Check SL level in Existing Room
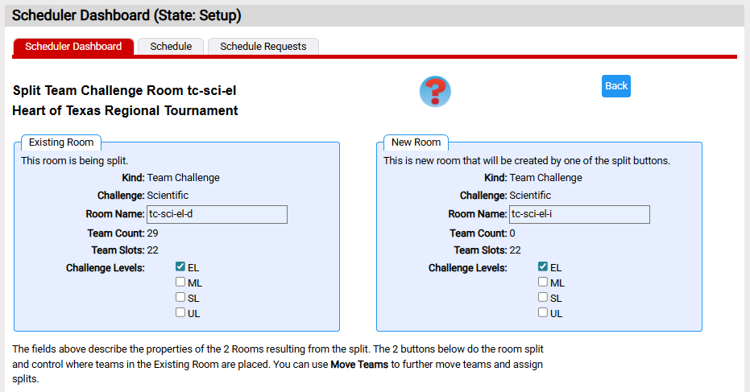This screenshot has width=750, height=392. [x=180, y=297]
